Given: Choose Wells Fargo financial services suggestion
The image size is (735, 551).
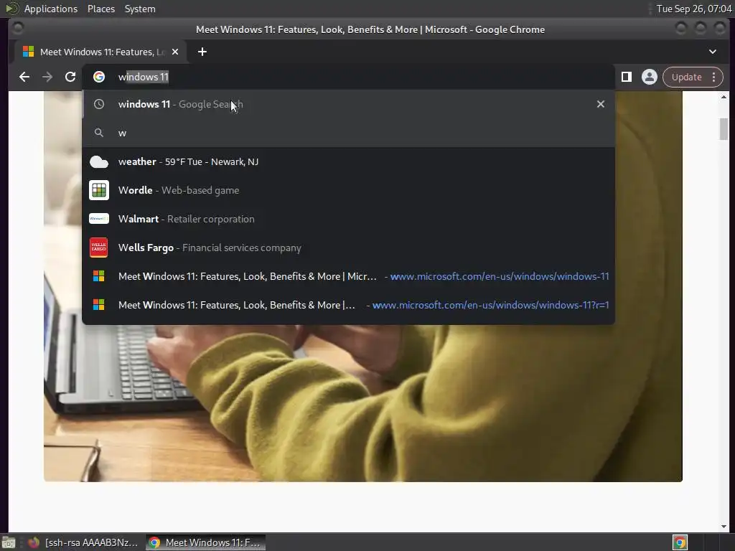Looking at the screenshot, I should click(x=348, y=248).
